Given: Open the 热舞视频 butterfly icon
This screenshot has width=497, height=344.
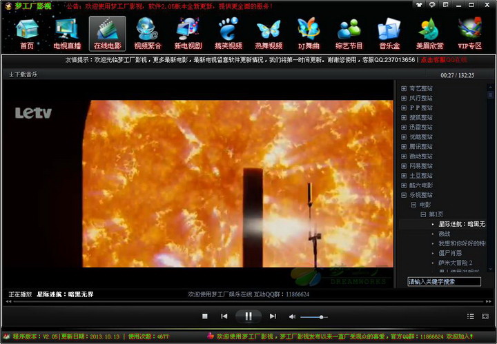Looking at the screenshot, I should 269,32.
